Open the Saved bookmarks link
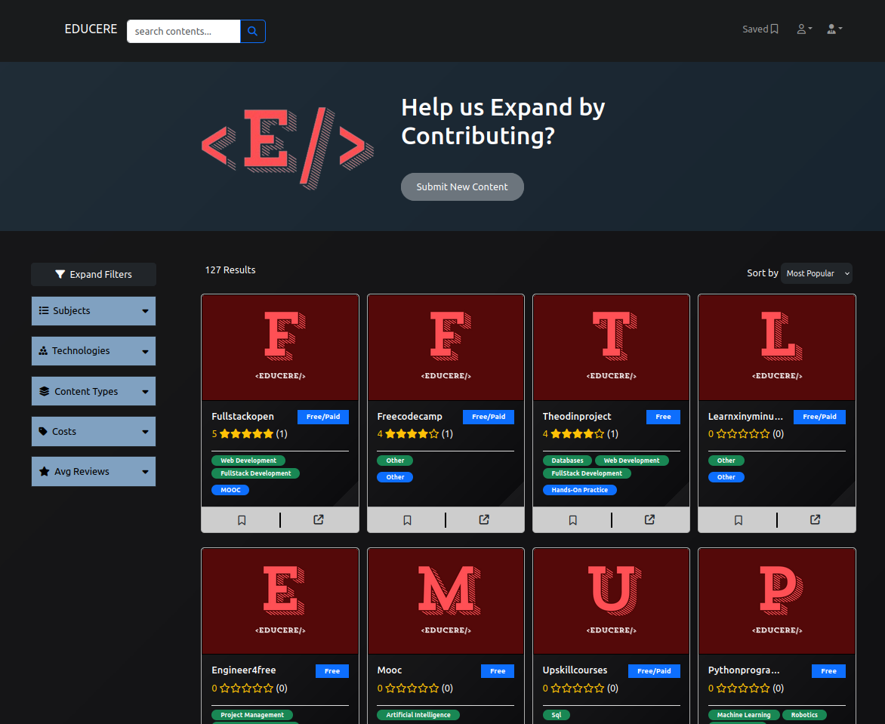 (x=760, y=29)
